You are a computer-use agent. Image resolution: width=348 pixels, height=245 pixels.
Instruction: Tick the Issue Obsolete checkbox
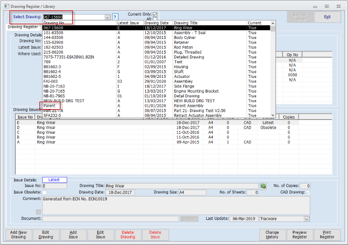pyautogui.click(x=44, y=193)
